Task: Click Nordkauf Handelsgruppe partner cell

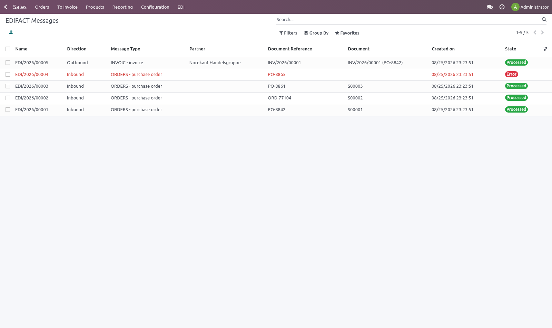Action: point(215,63)
